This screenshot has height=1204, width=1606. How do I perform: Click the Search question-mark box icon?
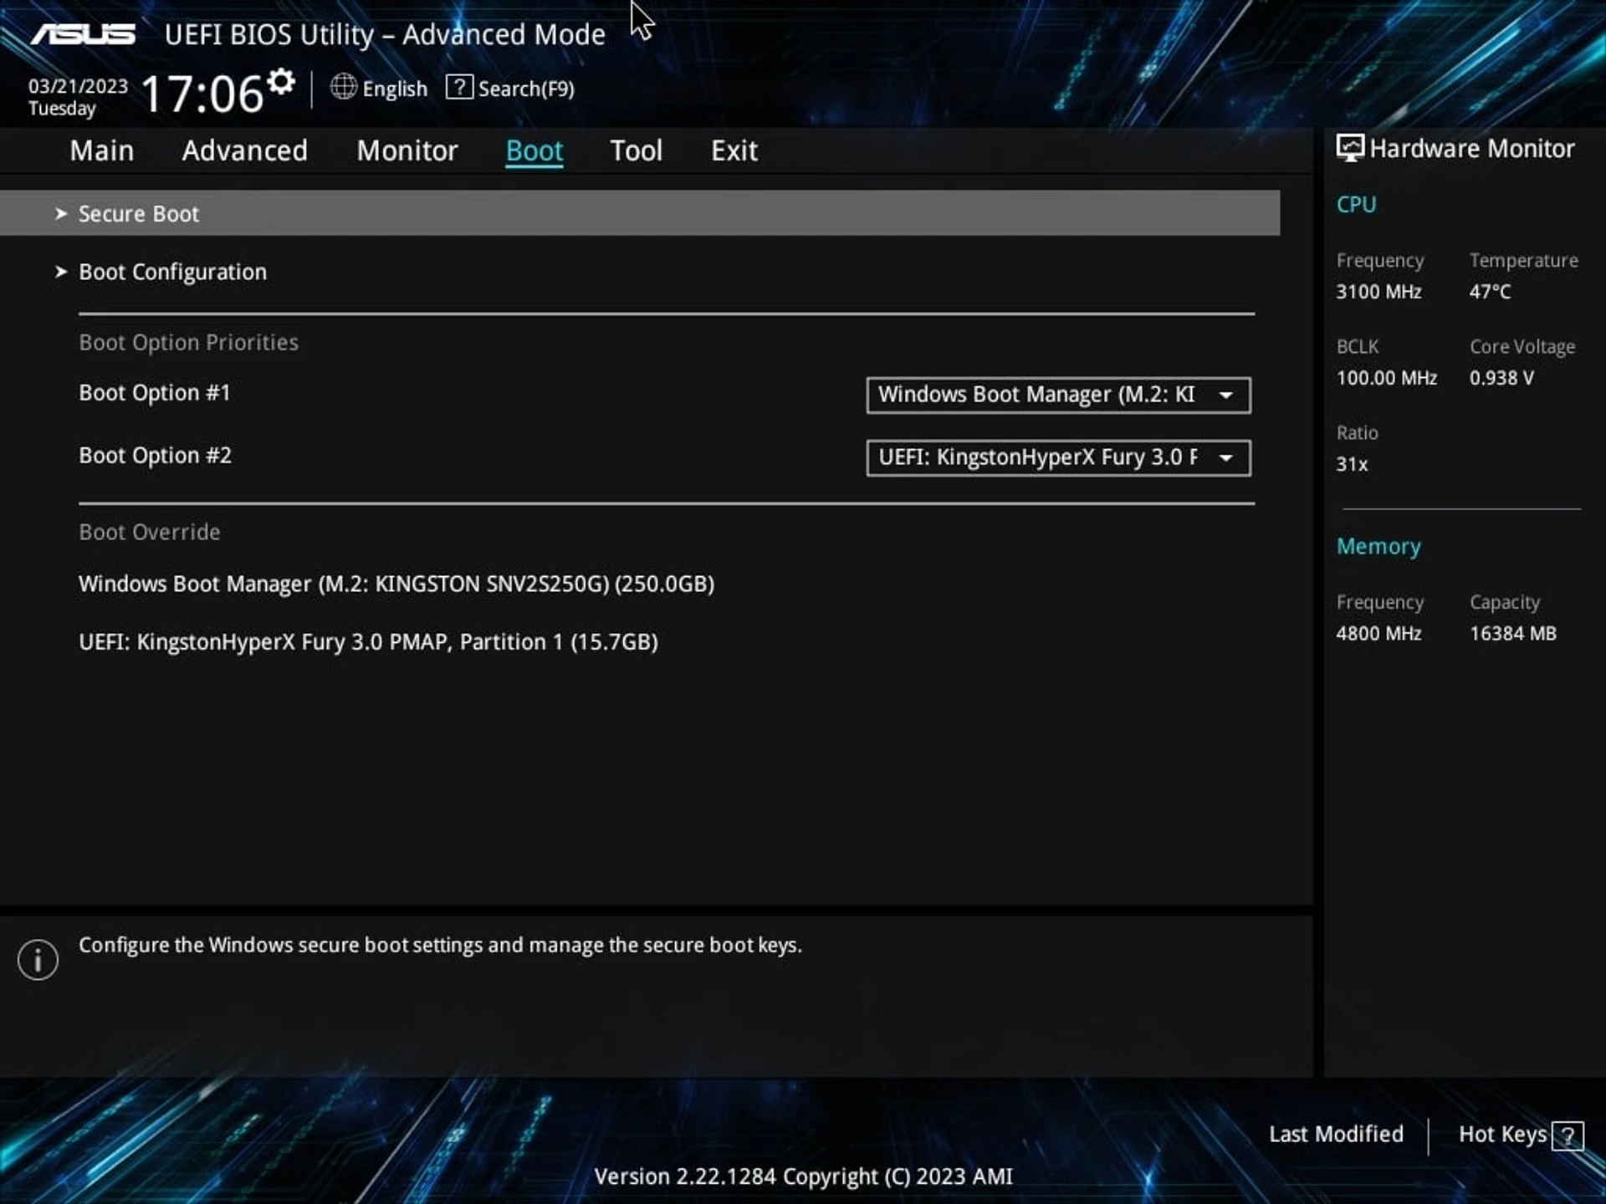459,87
